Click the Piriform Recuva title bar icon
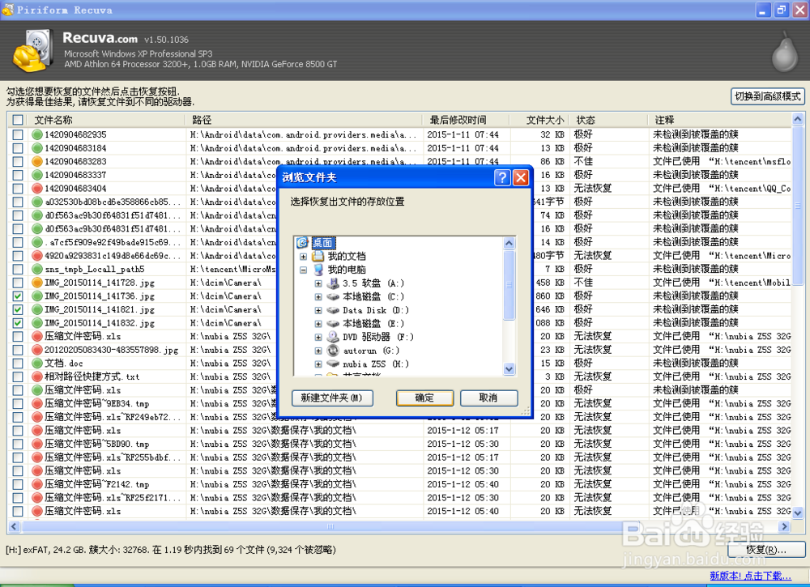Image resolution: width=810 pixels, height=587 pixels. (x=8, y=9)
